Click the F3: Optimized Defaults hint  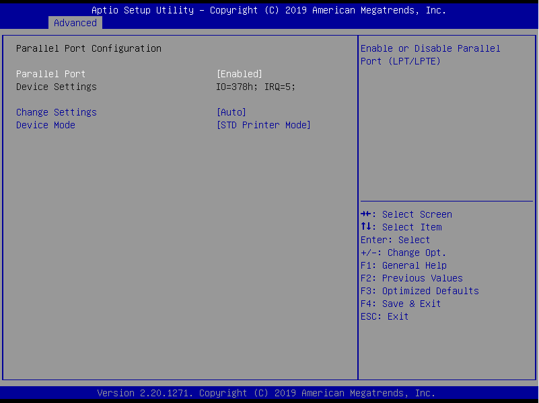(420, 291)
